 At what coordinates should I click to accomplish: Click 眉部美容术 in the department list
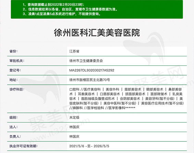click(x=133, y=90)
